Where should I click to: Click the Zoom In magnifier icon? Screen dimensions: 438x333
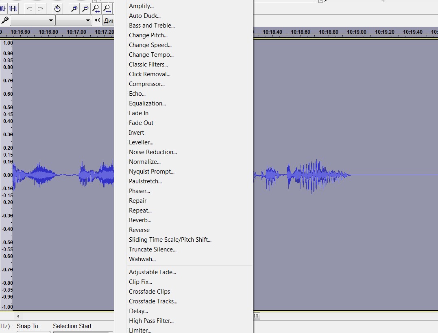[x=74, y=9]
